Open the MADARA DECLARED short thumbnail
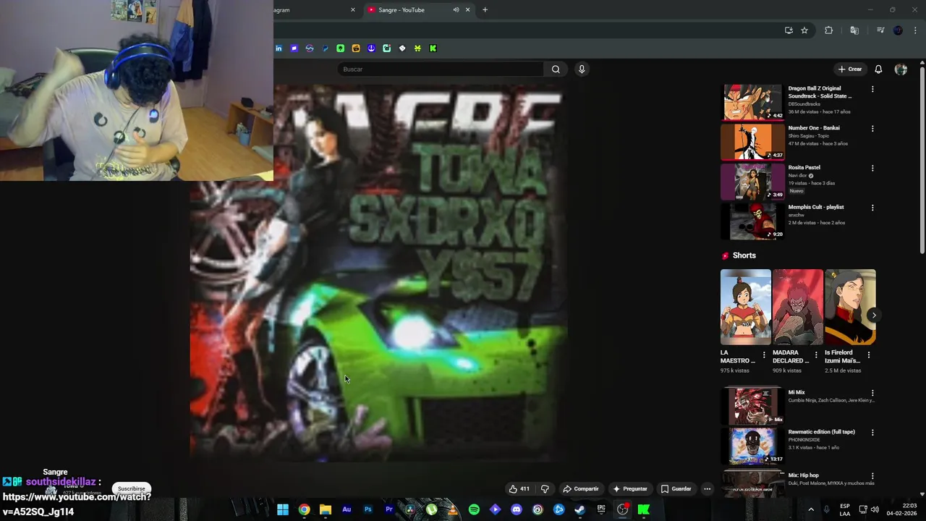This screenshot has height=521, width=926. pyautogui.click(x=798, y=307)
